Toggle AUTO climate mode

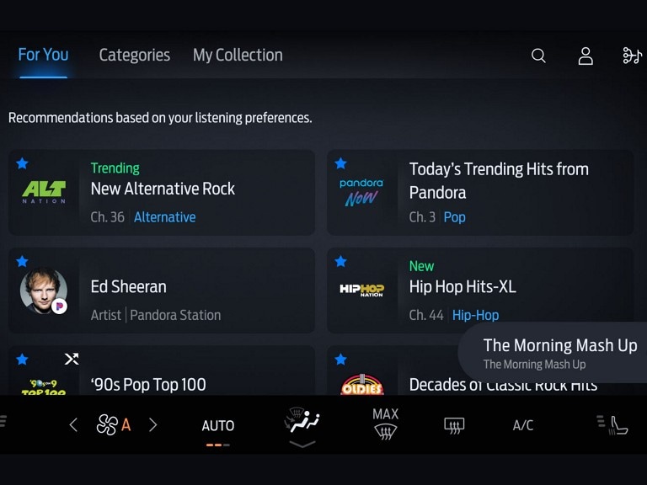click(218, 425)
